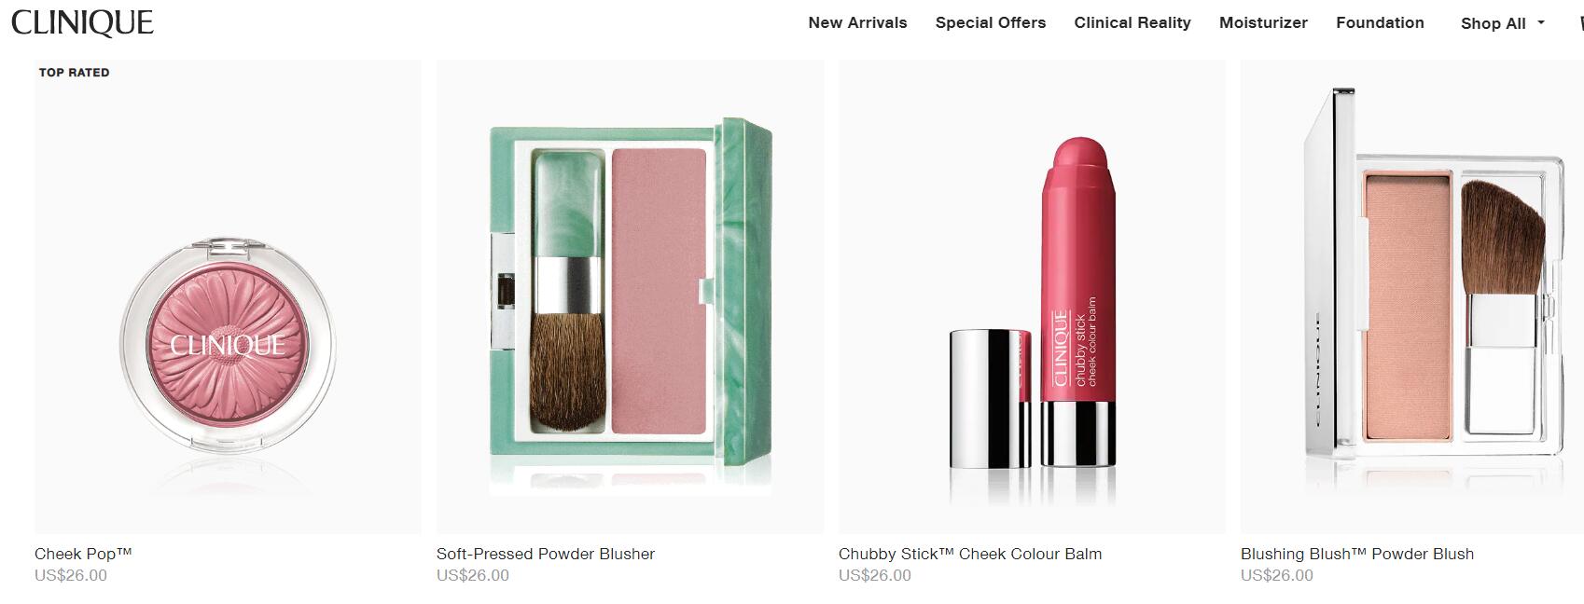The image size is (1584, 604).
Task: Open the Chubby Stick™ Cheek Colour Balm link
Action: (x=970, y=554)
